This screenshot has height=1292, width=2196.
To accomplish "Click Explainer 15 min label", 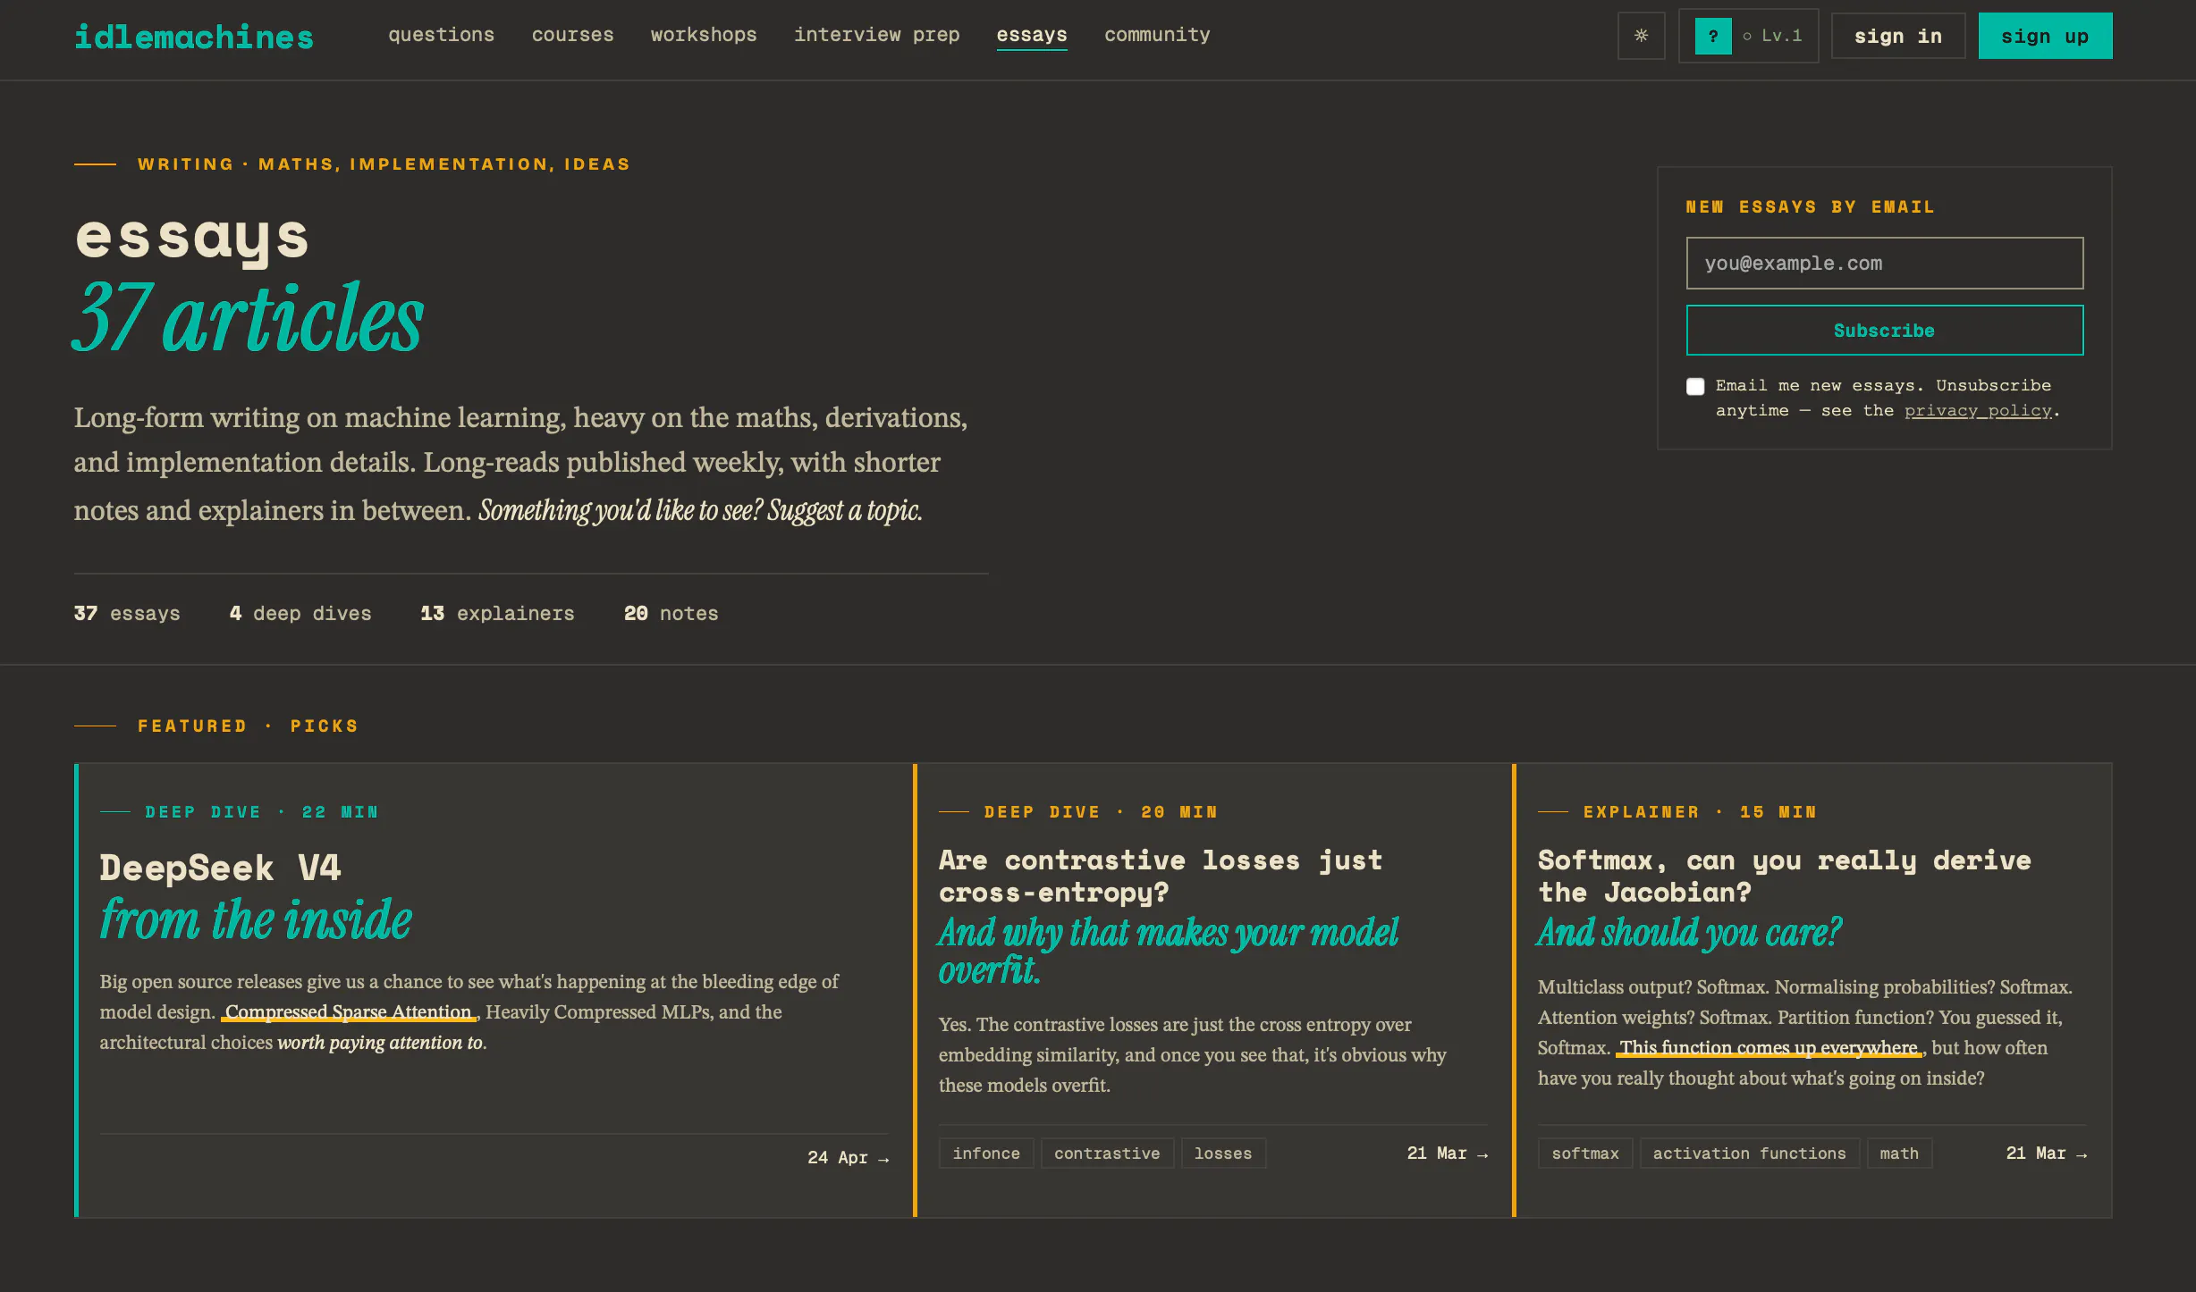I will click(x=1700, y=812).
